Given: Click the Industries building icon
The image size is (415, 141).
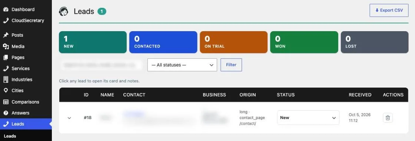Looking at the screenshot, I should [x=6, y=79].
